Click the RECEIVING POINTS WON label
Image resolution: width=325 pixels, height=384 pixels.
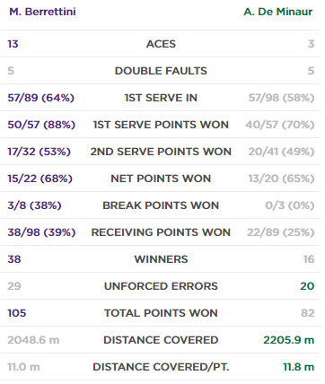click(x=161, y=232)
